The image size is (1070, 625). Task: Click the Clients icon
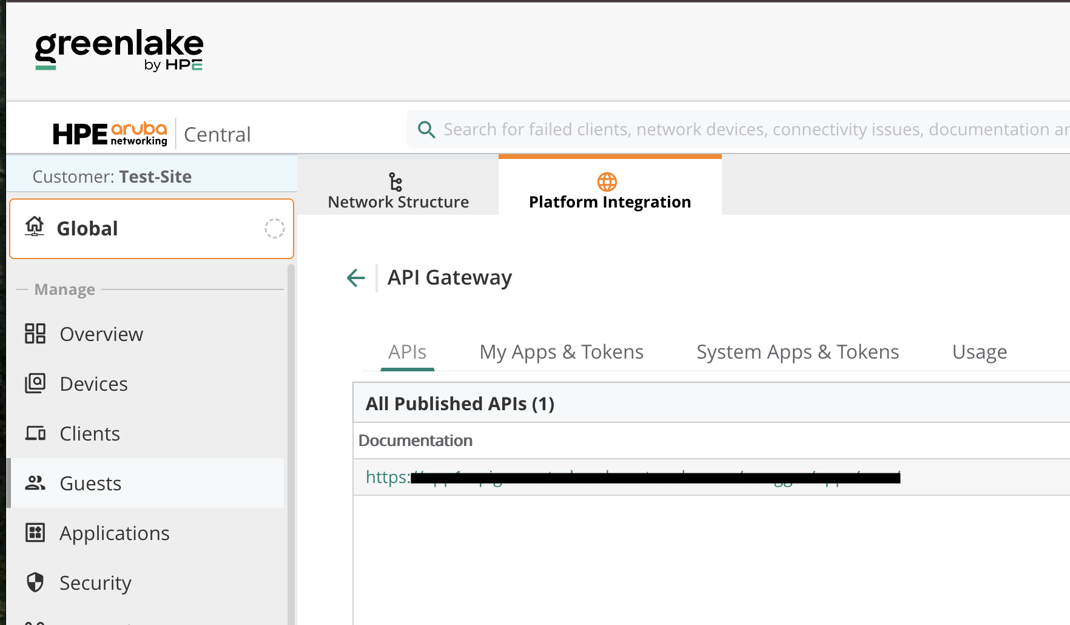coord(35,433)
